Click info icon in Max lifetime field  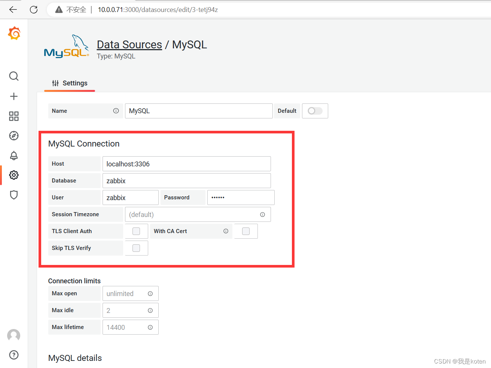[150, 328]
